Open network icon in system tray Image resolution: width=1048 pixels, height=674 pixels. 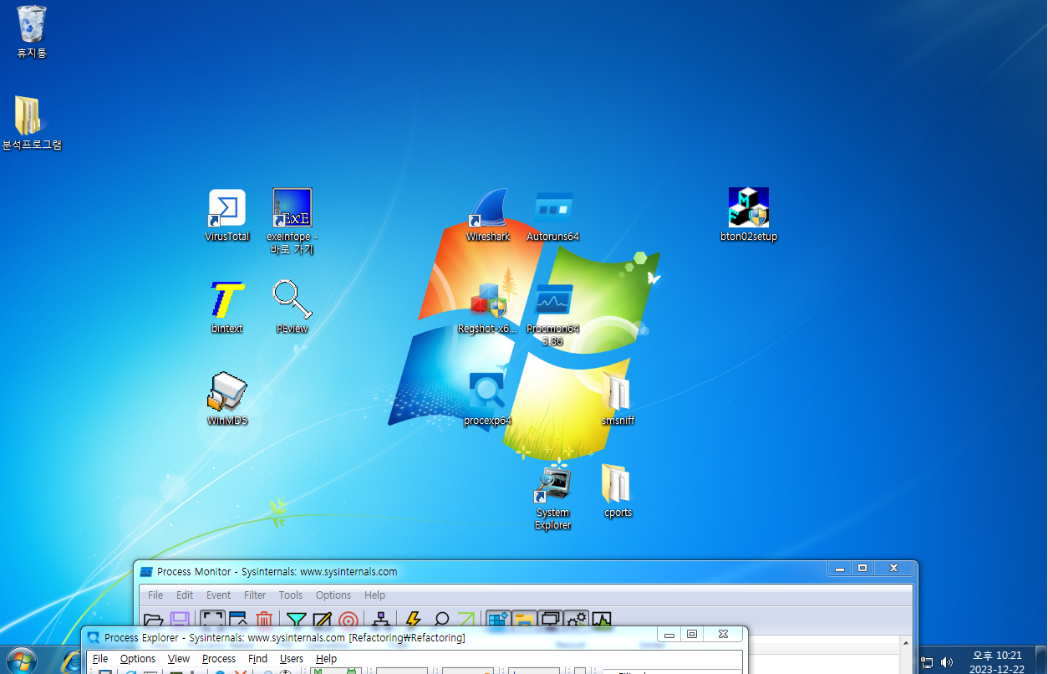tap(927, 662)
